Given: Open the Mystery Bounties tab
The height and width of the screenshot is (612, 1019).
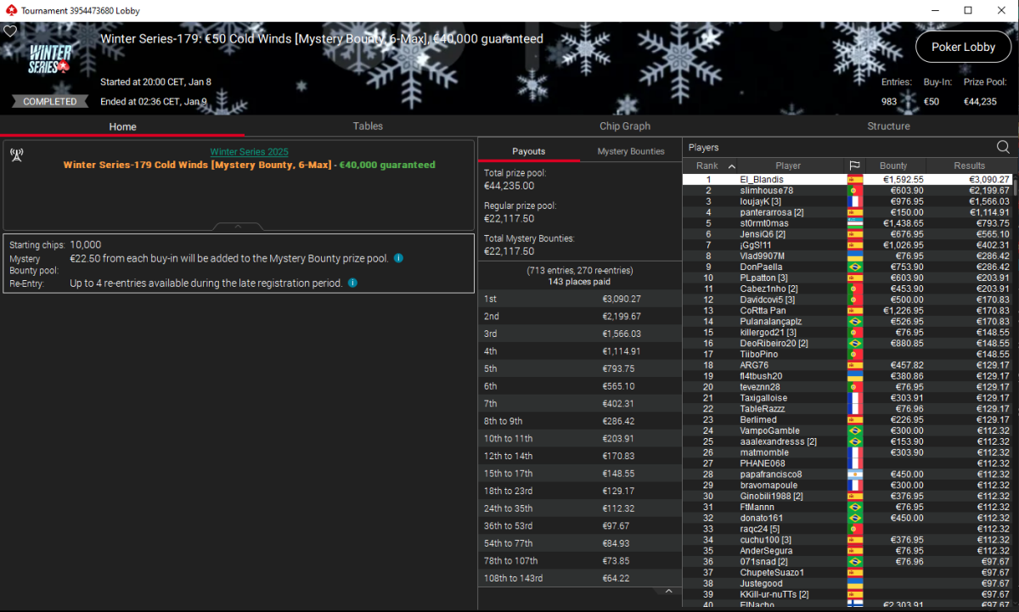Looking at the screenshot, I should [x=630, y=151].
